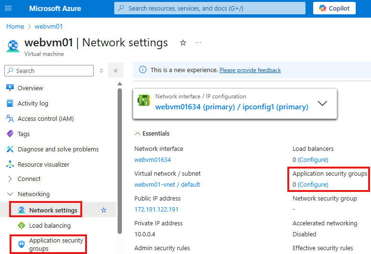The width and height of the screenshot is (371, 254).
Task: Click the Copilot button
Action: (x=334, y=8)
